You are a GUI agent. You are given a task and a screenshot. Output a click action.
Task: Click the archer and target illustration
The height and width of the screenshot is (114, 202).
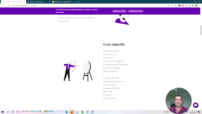click(x=78, y=71)
